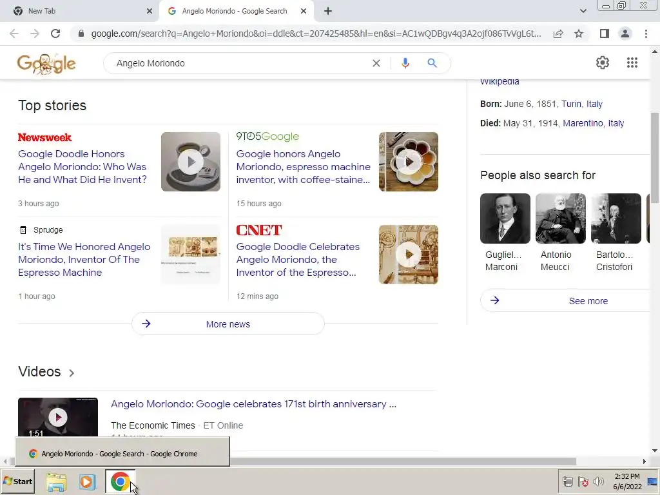Select the Angelo Moriondo search tab
This screenshot has width=660, height=495.
[x=237, y=11]
